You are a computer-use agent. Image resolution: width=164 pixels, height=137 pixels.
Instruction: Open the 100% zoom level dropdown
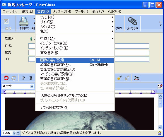tap(14, 133)
